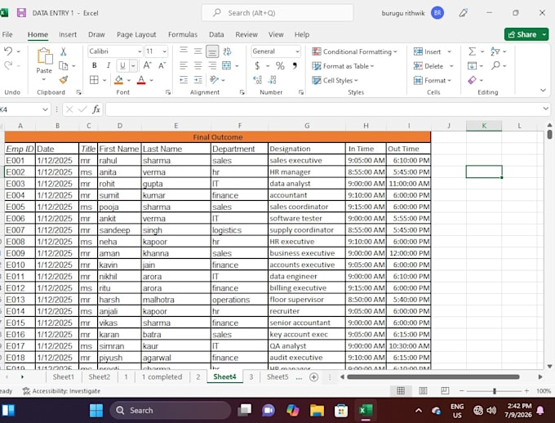The image size is (555, 423).
Task: Click the AutoSum sigma icon
Action: coord(473,51)
